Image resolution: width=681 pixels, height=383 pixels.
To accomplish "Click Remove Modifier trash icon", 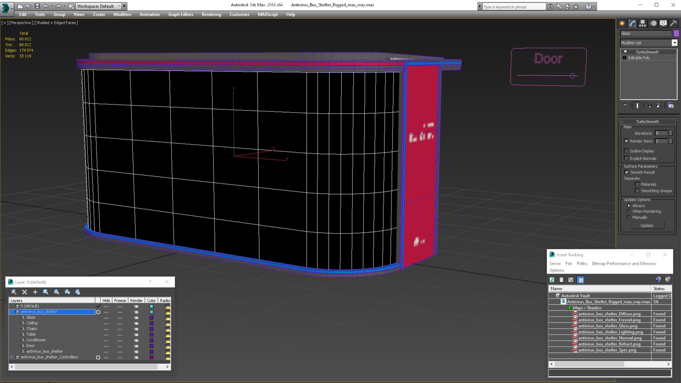I will [658, 106].
